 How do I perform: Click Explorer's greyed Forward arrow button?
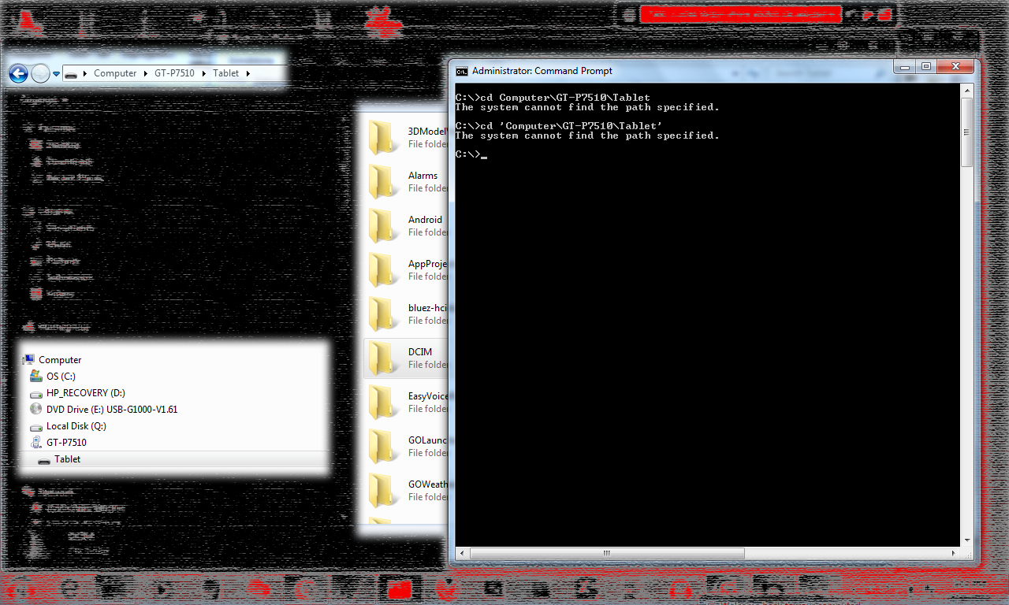[40, 73]
